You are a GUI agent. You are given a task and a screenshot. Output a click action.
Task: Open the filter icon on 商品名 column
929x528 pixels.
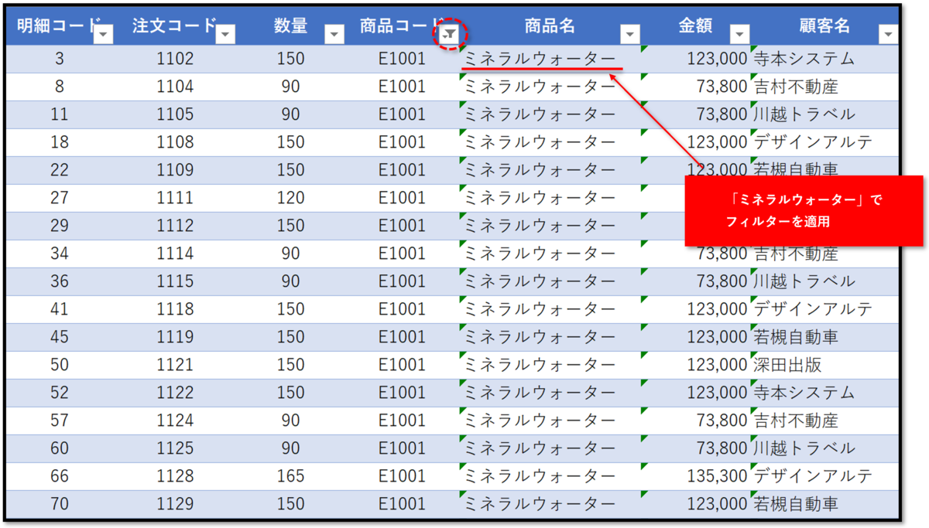click(630, 33)
